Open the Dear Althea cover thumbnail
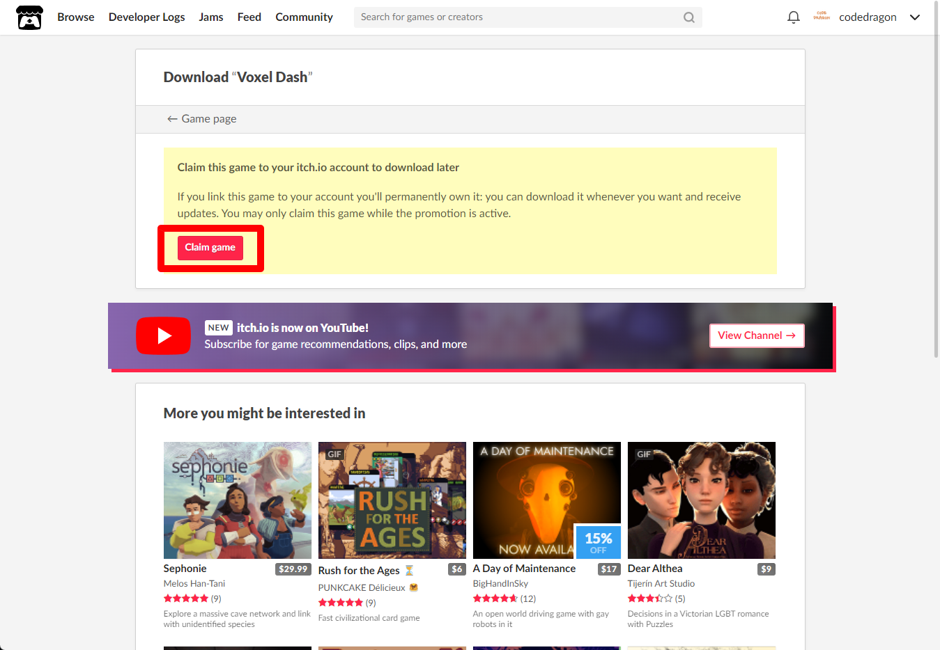 pyautogui.click(x=702, y=500)
